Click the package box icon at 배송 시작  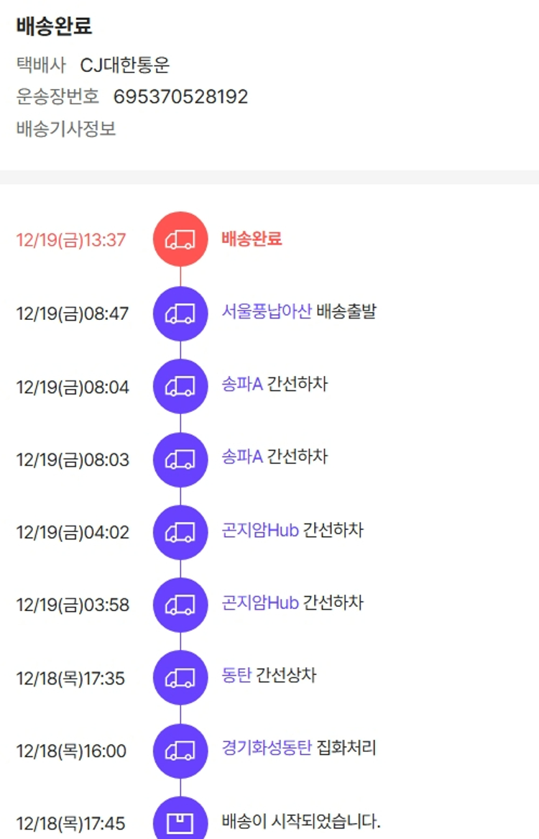(x=180, y=822)
